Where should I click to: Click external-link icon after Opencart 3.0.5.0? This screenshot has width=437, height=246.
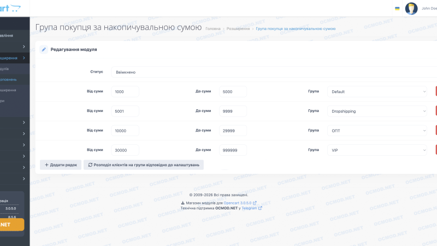pyautogui.click(x=255, y=203)
